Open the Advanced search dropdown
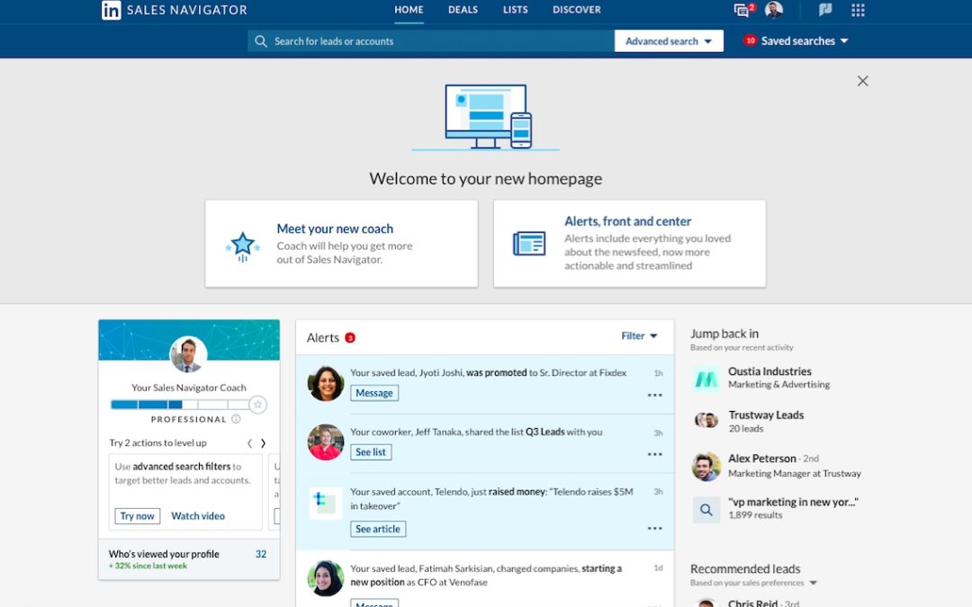This screenshot has width=972, height=607. [669, 41]
